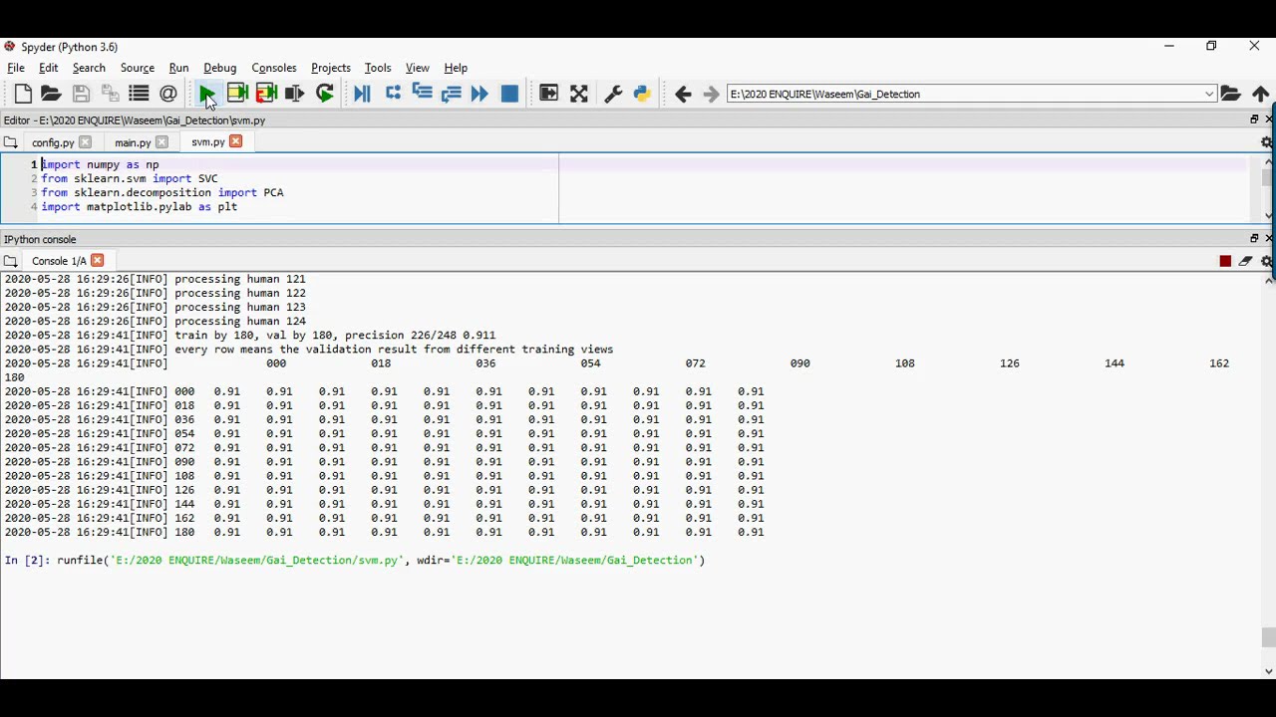Close the config.py tab

coord(85,142)
